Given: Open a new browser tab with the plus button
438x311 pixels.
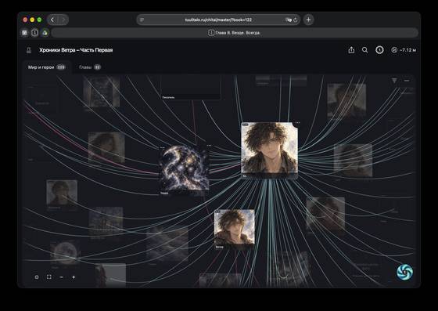Looking at the screenshot, I should (x=308, y=20).
